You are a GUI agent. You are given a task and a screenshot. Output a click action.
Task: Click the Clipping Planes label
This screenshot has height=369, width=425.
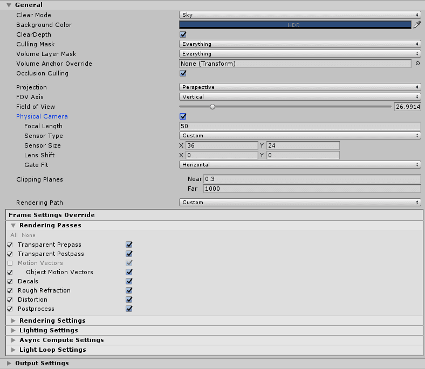tap(39, 179)
